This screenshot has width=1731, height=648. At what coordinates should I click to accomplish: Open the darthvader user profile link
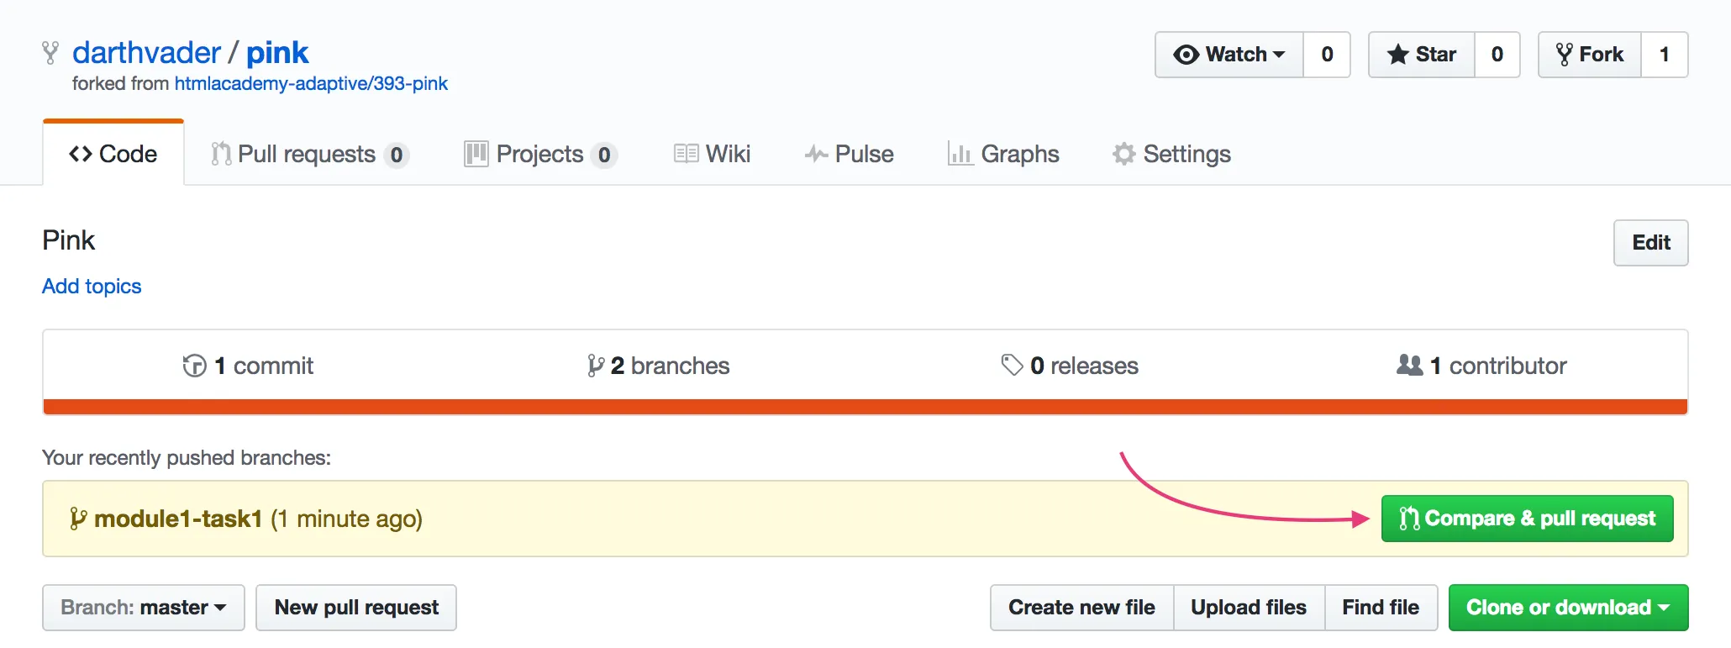point(146,53)
